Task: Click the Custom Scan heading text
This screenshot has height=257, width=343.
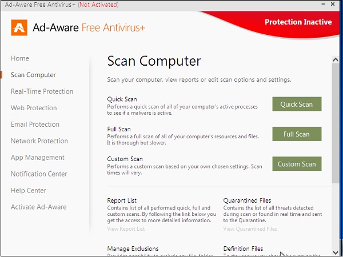Action: (125, 159)
